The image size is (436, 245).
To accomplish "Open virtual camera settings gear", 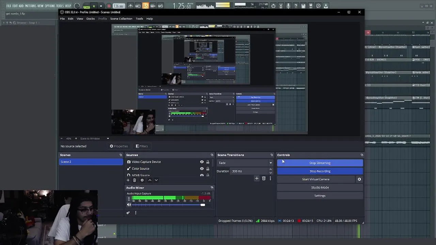I will pyautogui.click(x=359, y=179).
